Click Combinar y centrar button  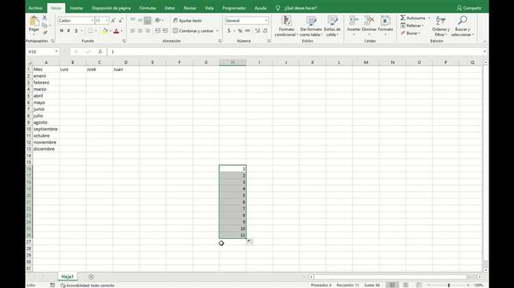click(x=193, y=31)
